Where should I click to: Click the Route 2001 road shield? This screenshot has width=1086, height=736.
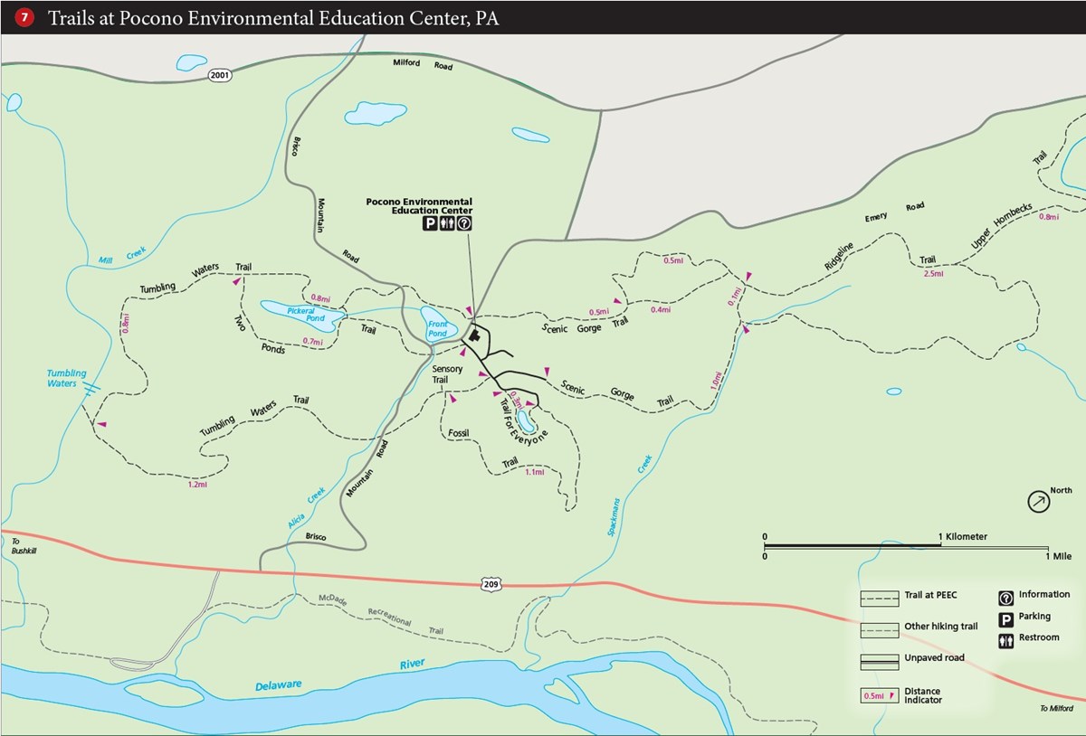tap(218, 76)
